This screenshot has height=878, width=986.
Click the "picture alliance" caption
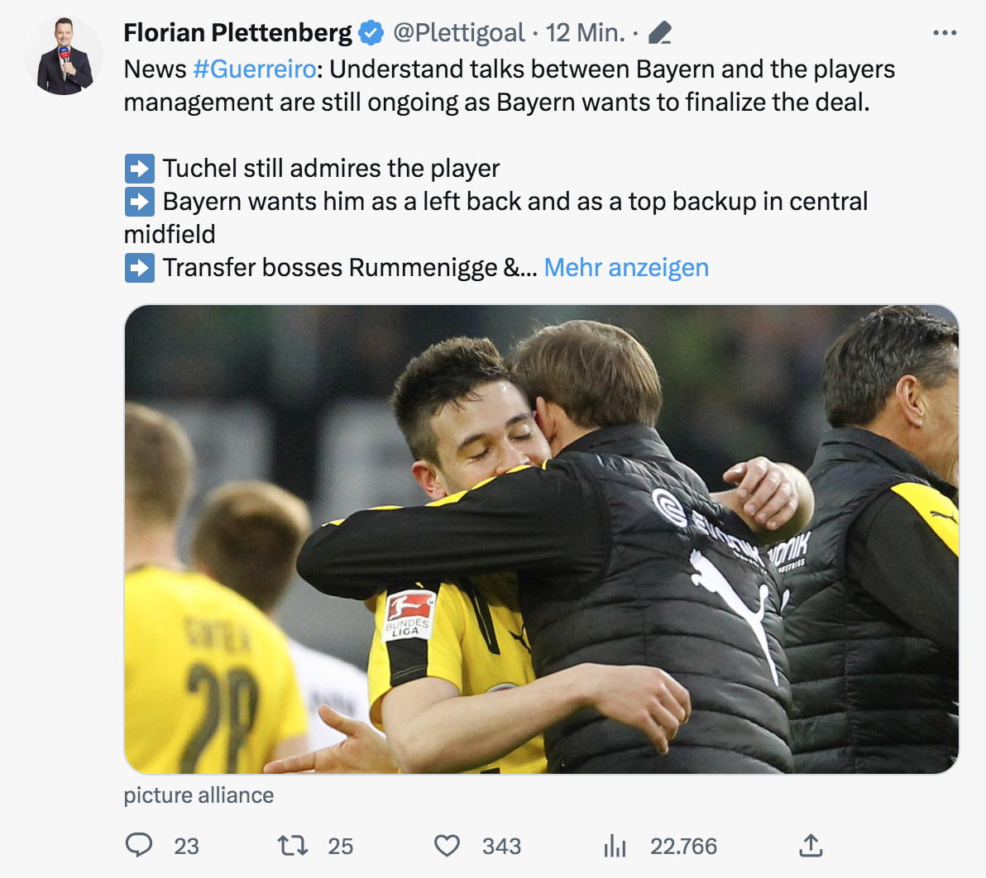(x=199, y=795)
